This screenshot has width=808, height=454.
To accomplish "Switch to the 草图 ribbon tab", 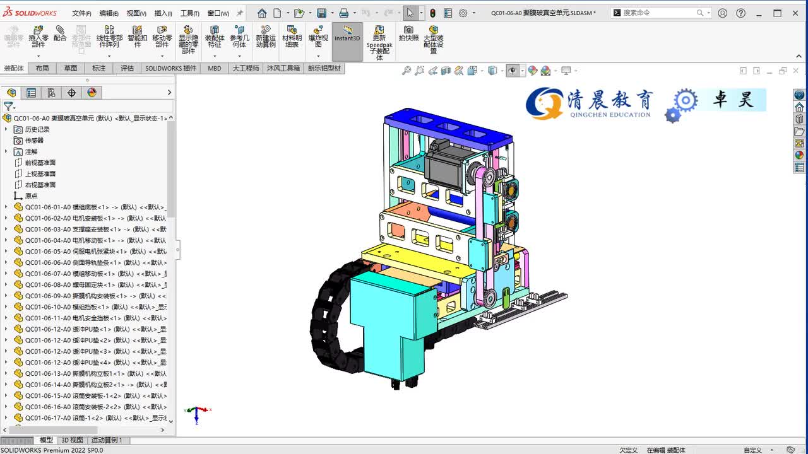I will tap(71, 68).
